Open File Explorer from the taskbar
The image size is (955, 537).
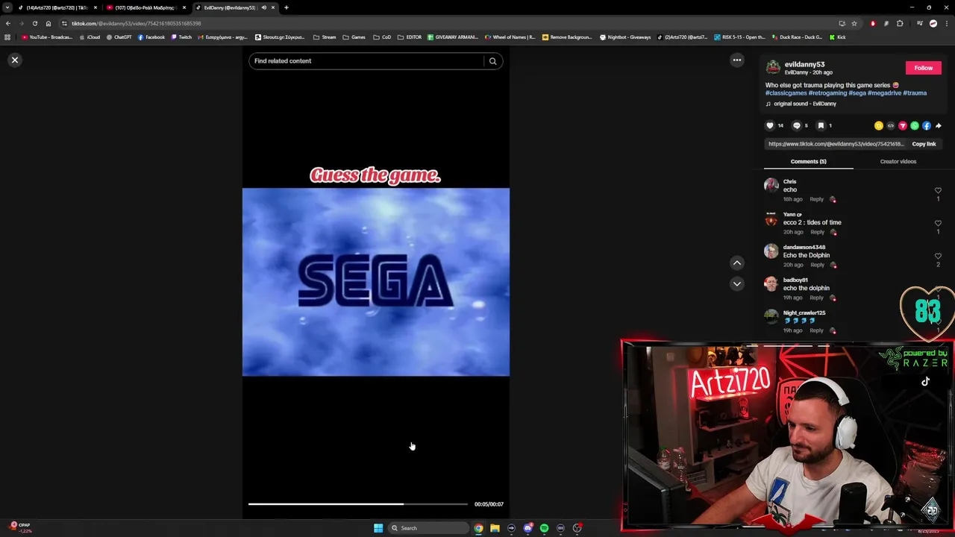pyautogui.click(x=495, y=528)
